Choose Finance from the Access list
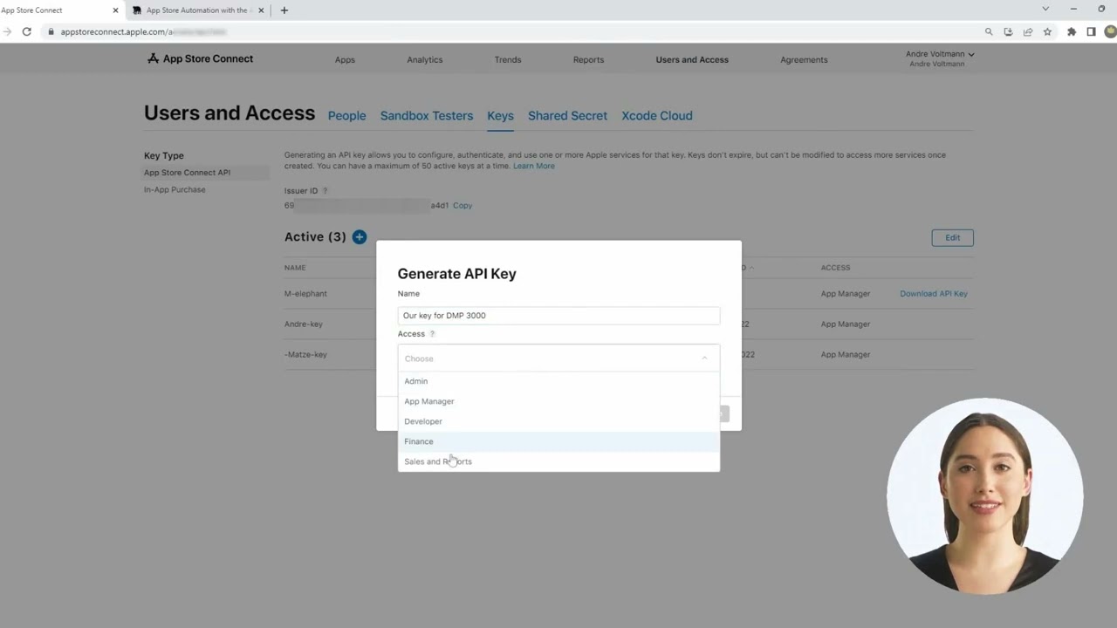Image resolution: width=1117 pixels, height=628 pixels. 558,441
